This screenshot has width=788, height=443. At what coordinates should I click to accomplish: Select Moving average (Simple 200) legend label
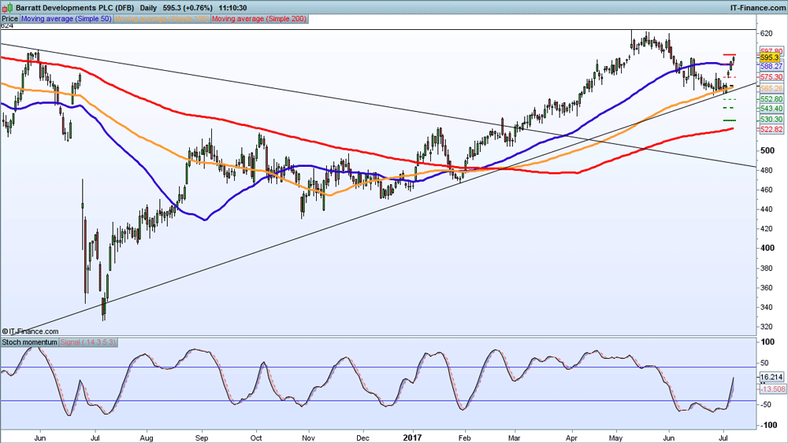point(259,19)
